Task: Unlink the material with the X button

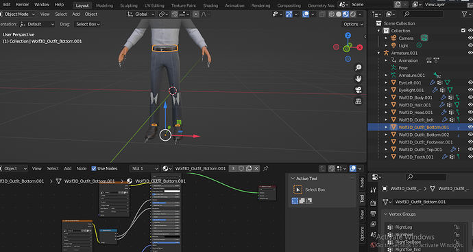Action: point(256,168)
